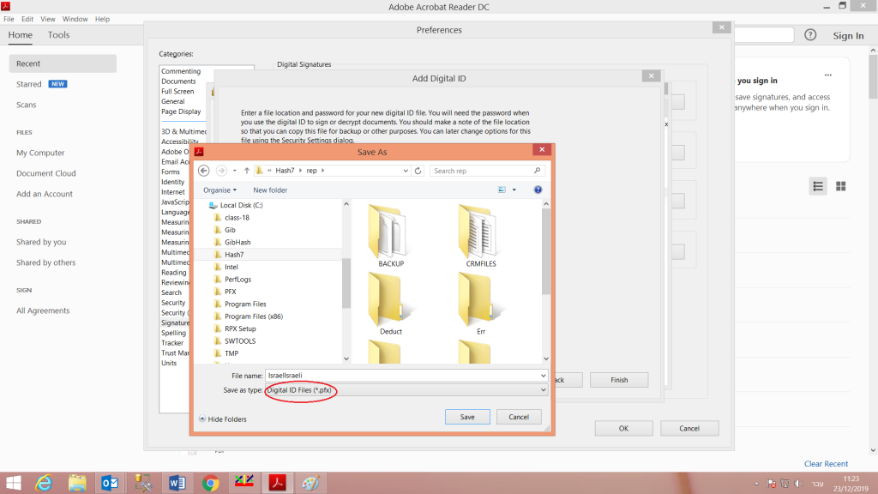Open Word from the taskbar
This screenshot has height=494, width=878.
click(177, 483)
